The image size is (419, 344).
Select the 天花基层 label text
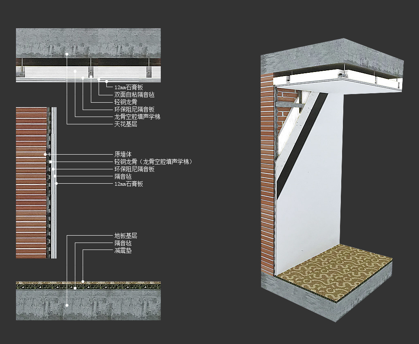click(126, 124)
